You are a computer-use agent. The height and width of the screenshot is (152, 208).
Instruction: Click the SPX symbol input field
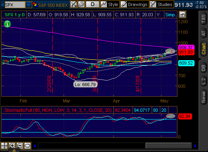pyautogui.click(x=15, y=5)
